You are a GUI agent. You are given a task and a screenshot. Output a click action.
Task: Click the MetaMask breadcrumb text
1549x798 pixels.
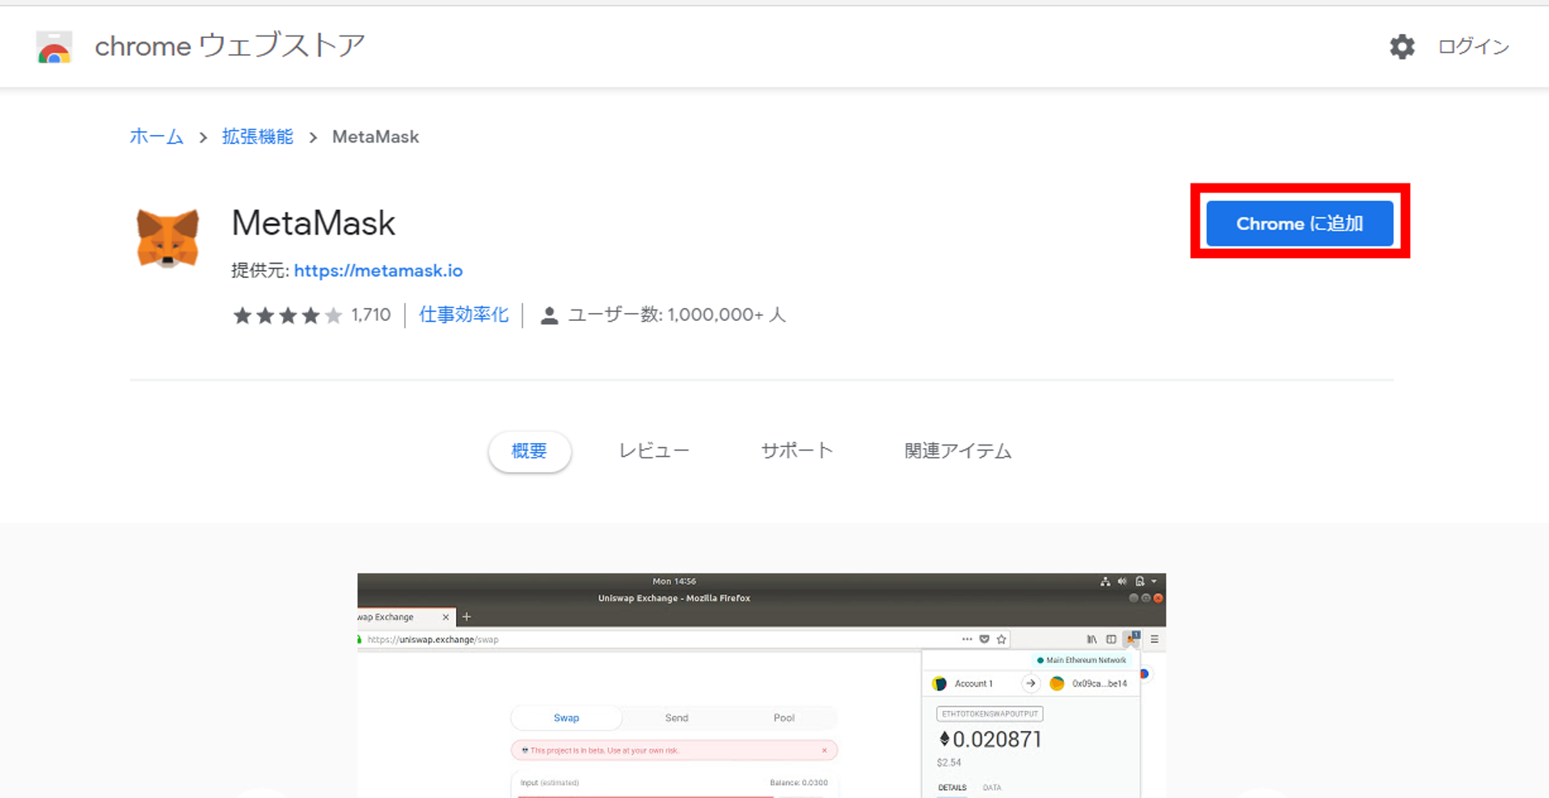(x=375, y=137)
